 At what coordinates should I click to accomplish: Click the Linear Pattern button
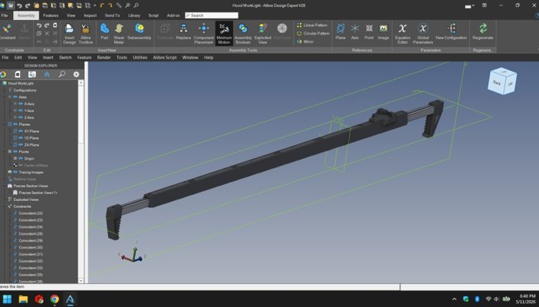tap(313, 25)
